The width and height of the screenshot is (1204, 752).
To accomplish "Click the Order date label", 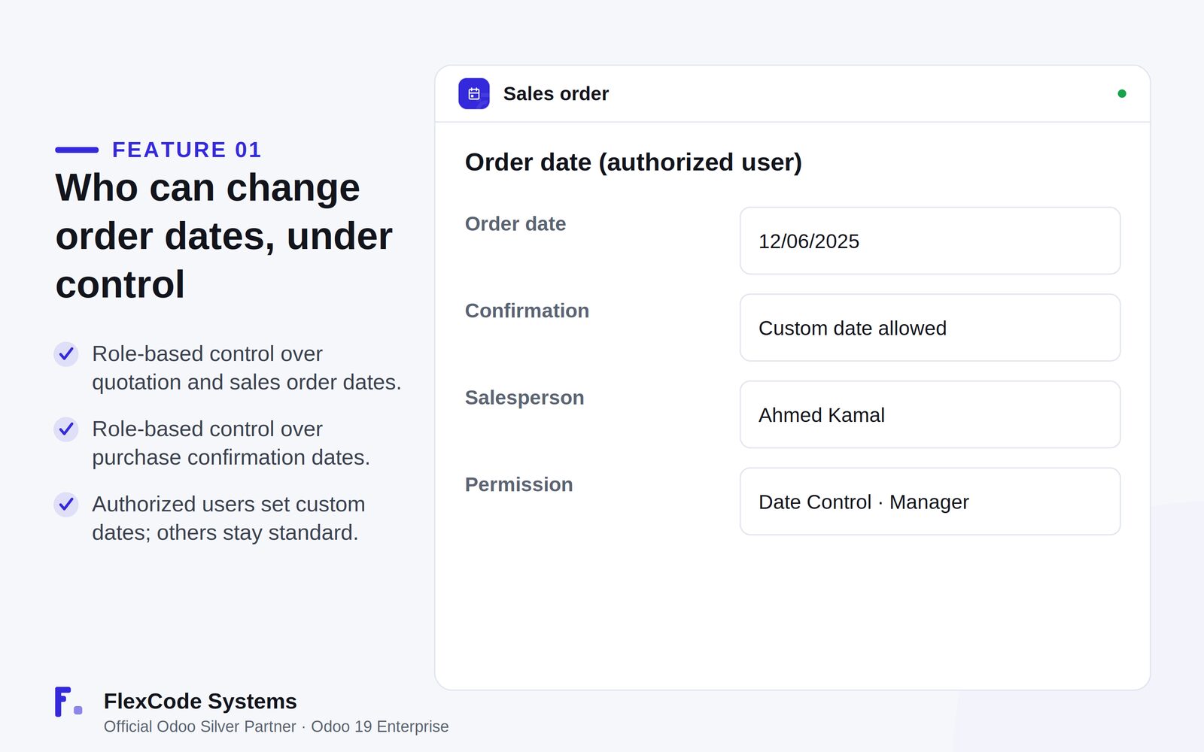I will tap(515, 224).
